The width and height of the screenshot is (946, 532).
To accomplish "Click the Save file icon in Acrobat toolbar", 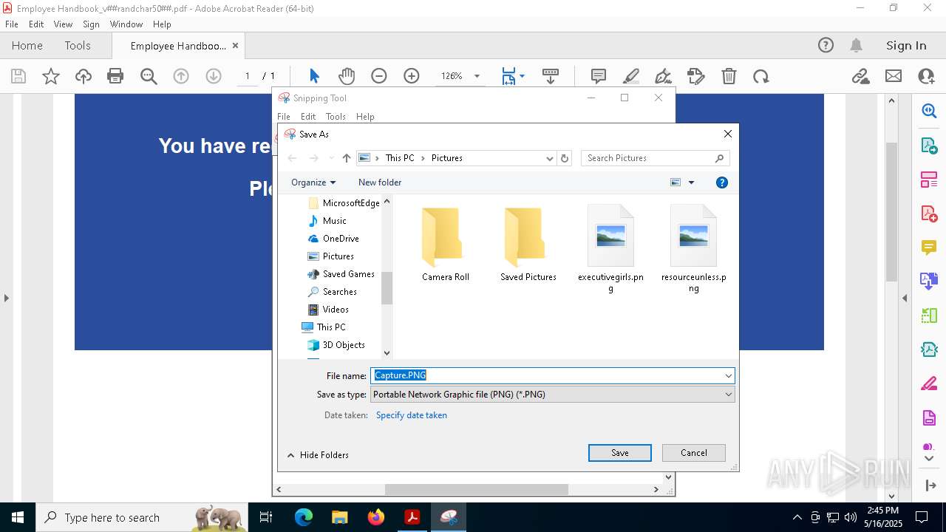I will tap(18, 76).
